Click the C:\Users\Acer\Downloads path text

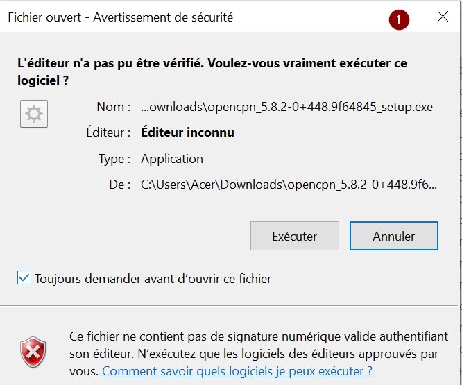[x=289, y=185]
